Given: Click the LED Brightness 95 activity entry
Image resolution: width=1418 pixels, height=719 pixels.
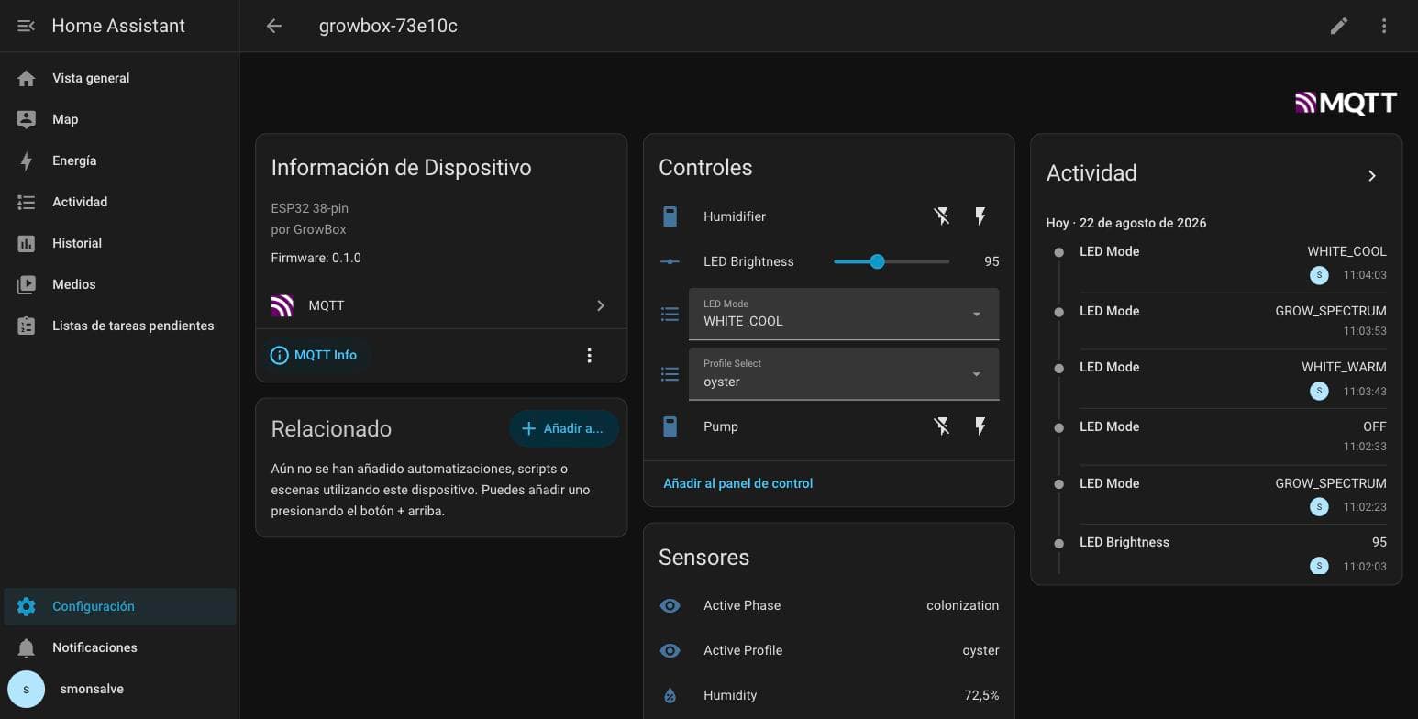Looking at the screenshot, I should [x=1233, y=554].
